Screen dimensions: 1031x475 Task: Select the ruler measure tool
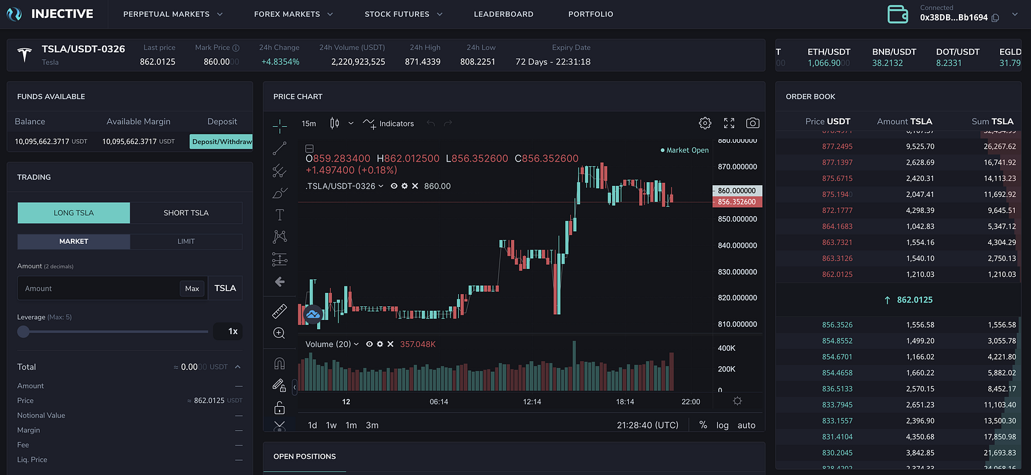point(280,312)
